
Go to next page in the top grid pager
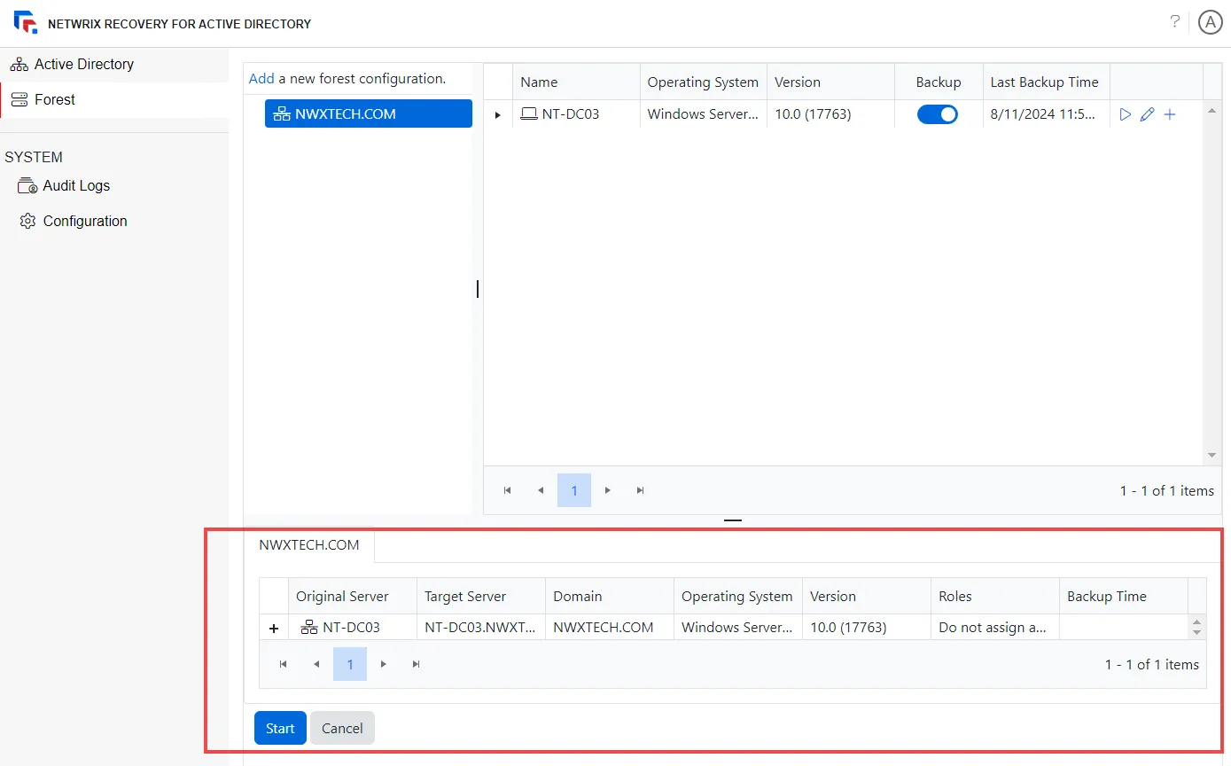(x=607, y=490)
